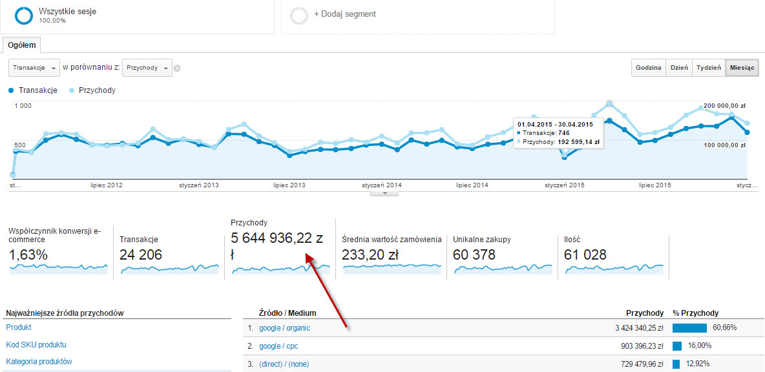Open the google / cpc source link
The image size is (765, 372).
pyautogui.click(x=278, y=346)
